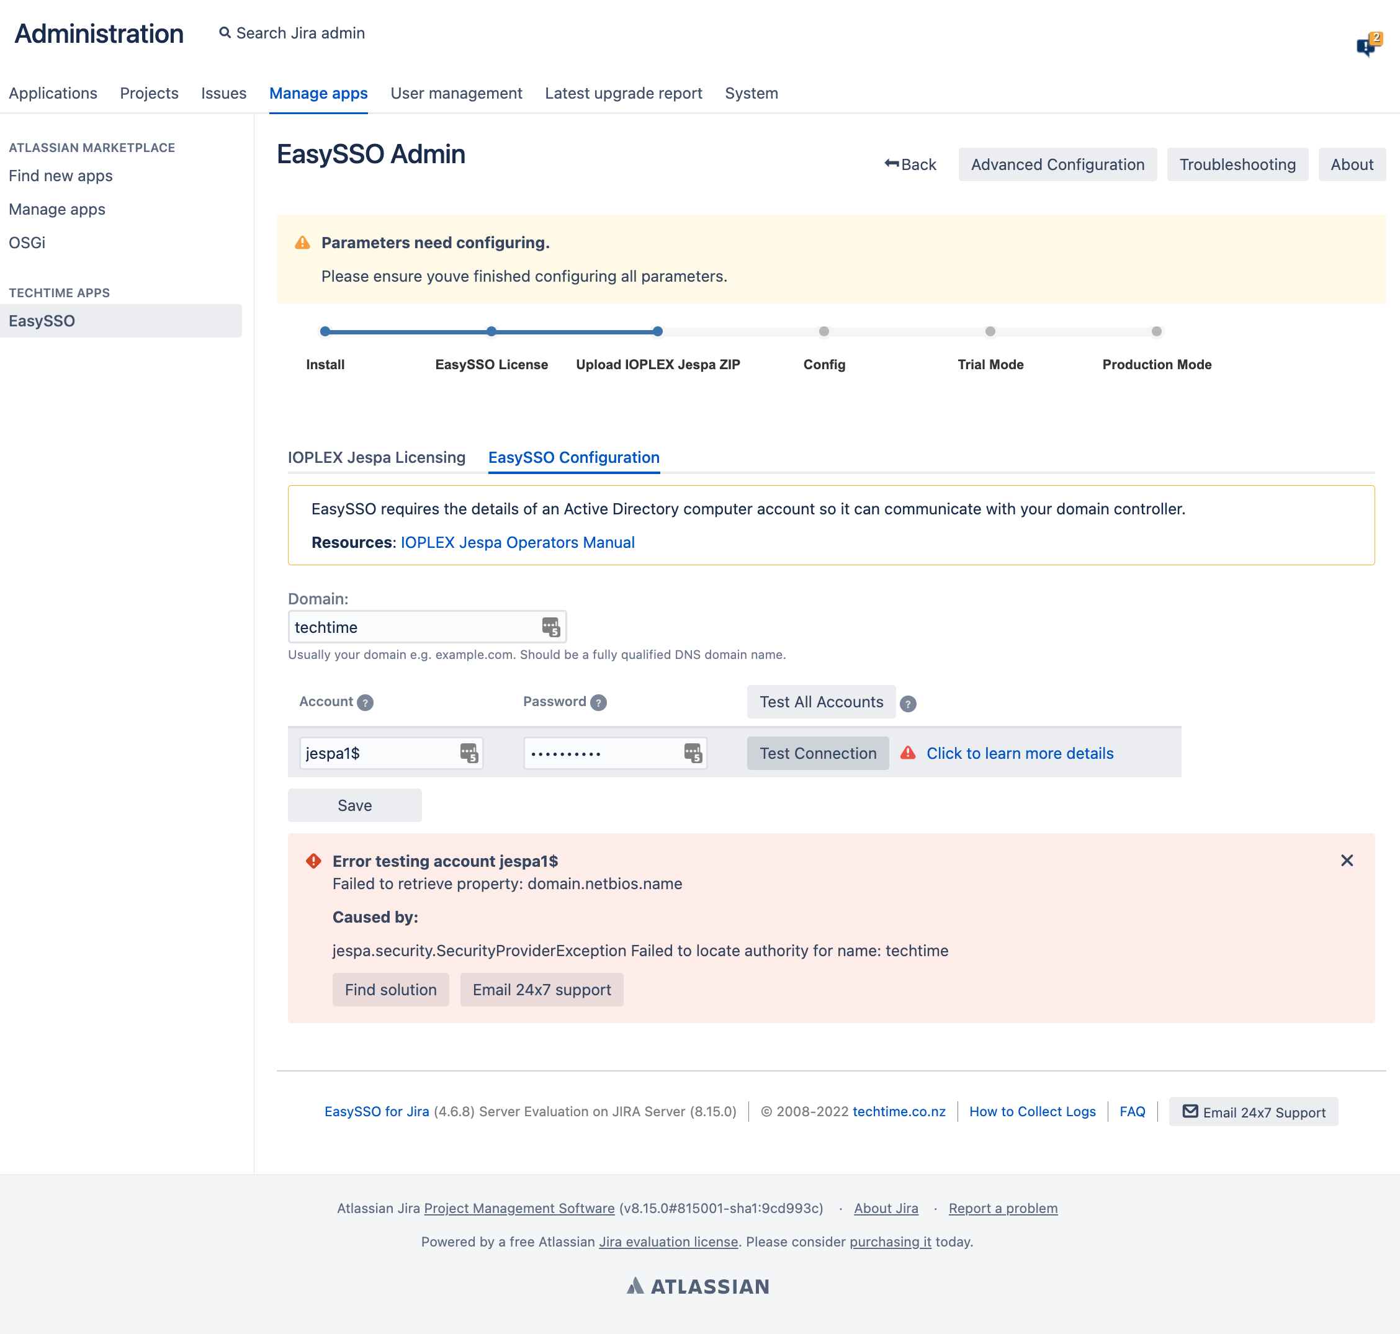Image resolution: width=1400 pixels, height=1334 pixels.
Task: Click the Config step marker on progress tracker
Action: (x=823, y=331)
